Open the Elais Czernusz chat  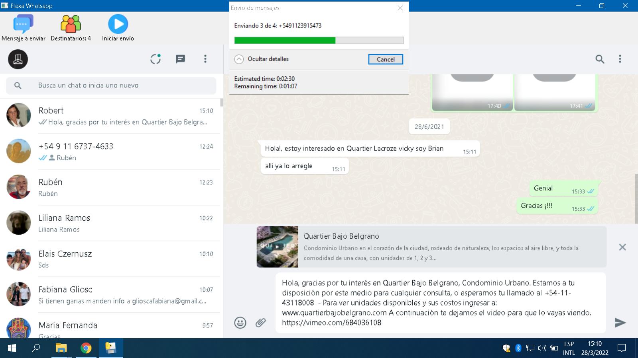(110, 259)
